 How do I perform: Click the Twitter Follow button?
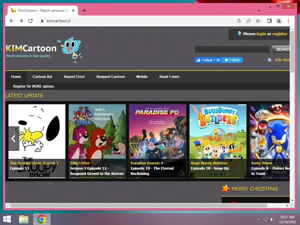(x=232, y=60)
